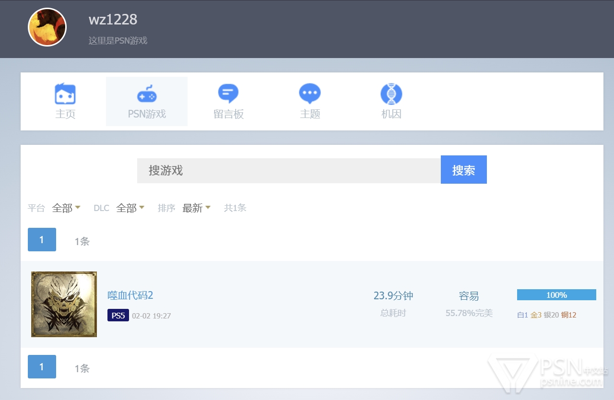Screen dimensions: 614x400
Task: Open the 主页 home icon
Action: click(65, 94)
